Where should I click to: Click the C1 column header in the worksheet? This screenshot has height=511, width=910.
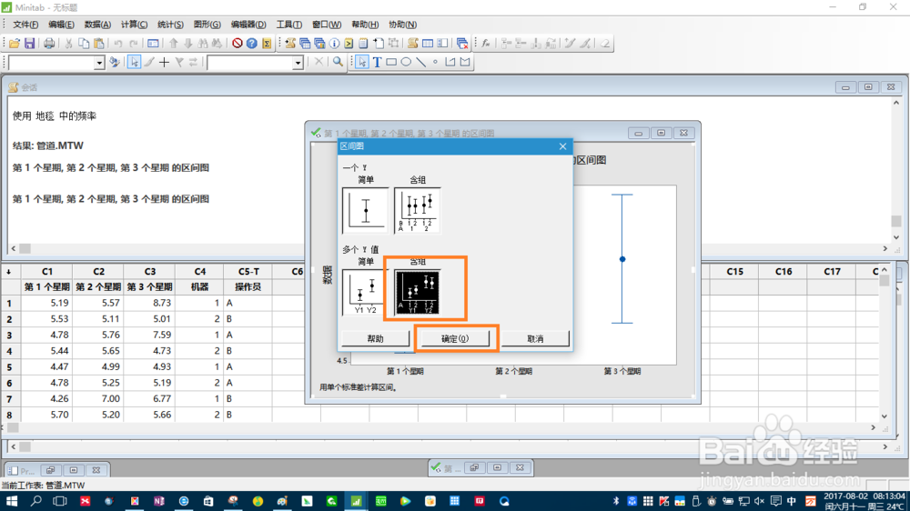tap(47, 272)
